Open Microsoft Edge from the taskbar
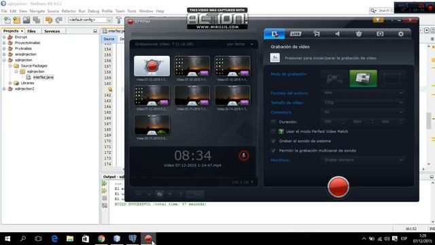Image resolution: width=435 pixels, height=245 pixels. point(54,238)
